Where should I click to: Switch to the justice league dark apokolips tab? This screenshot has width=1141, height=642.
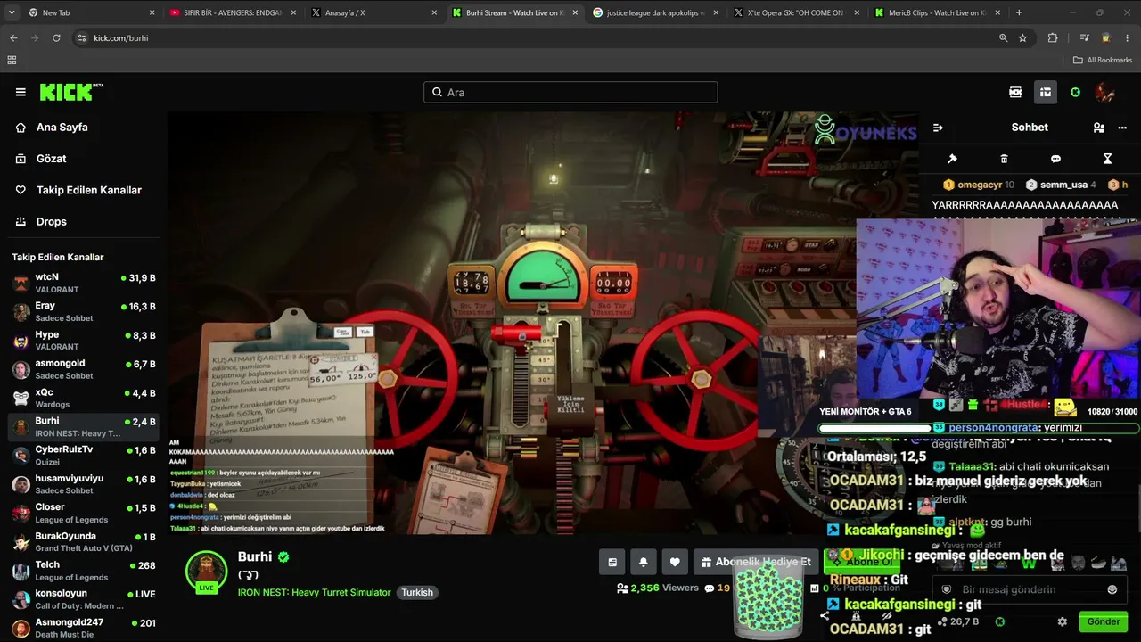(654, 12)
